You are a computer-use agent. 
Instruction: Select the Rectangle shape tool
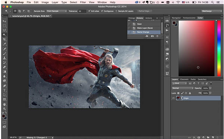[4, 100]
